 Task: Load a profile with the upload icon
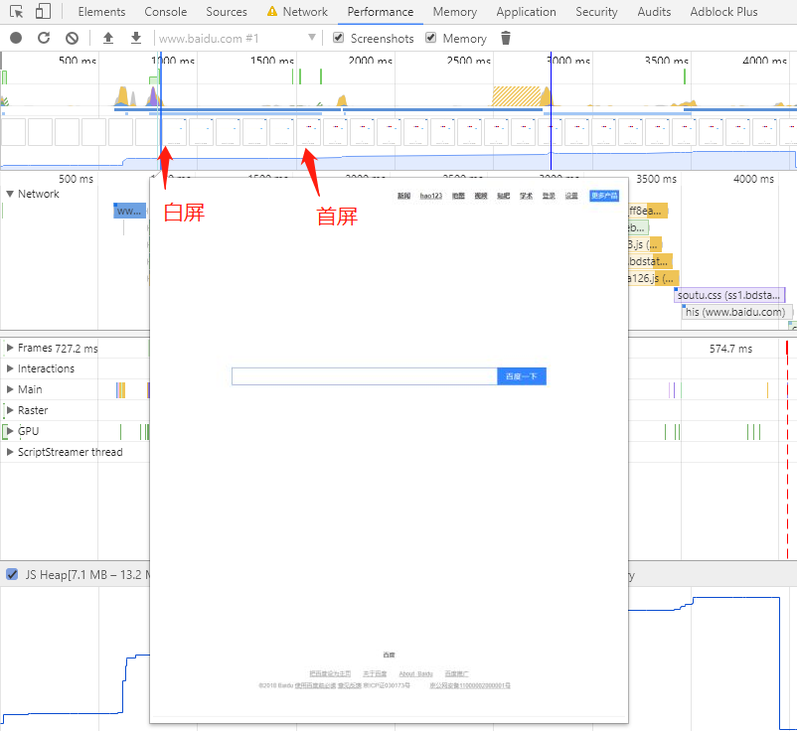(x=108, y=38)
